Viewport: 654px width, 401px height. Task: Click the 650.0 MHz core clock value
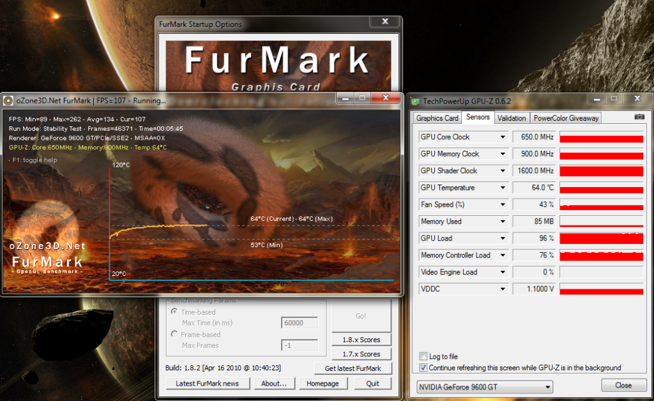click(x=533, y=137)
